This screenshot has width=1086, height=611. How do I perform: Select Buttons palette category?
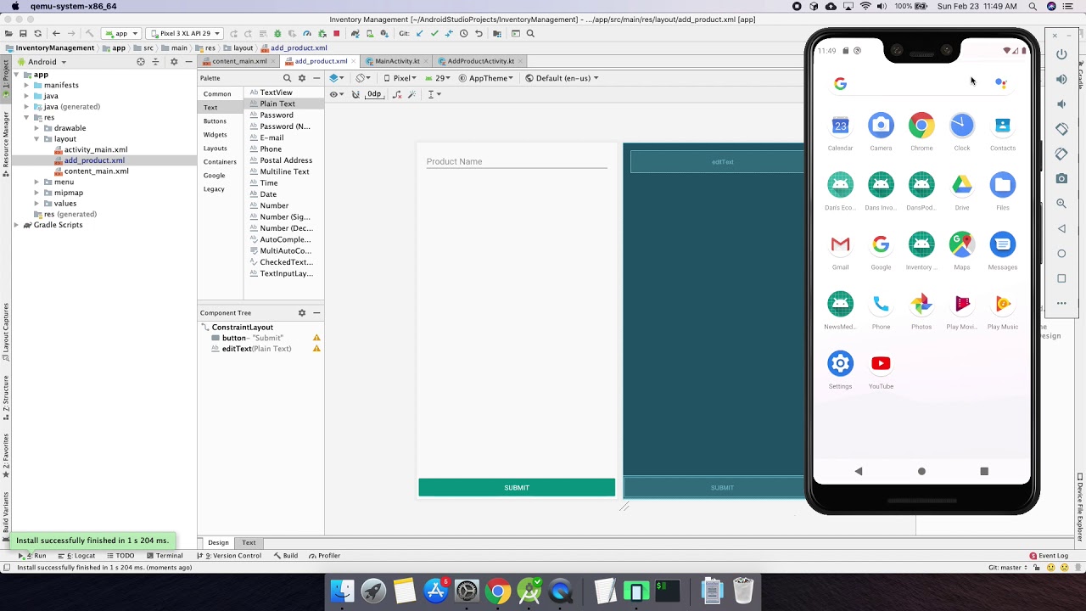(215, 121)
